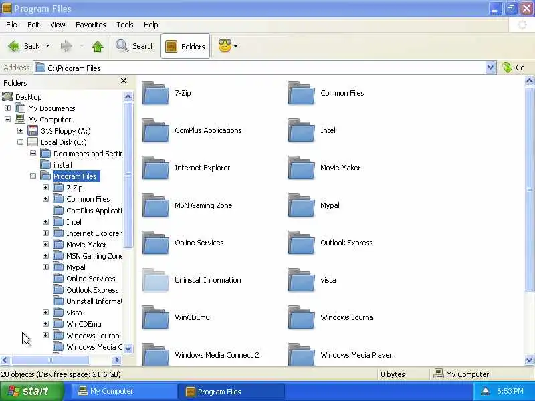Select the ComPlus Applications folder icon in file pane

pos(155,130)
